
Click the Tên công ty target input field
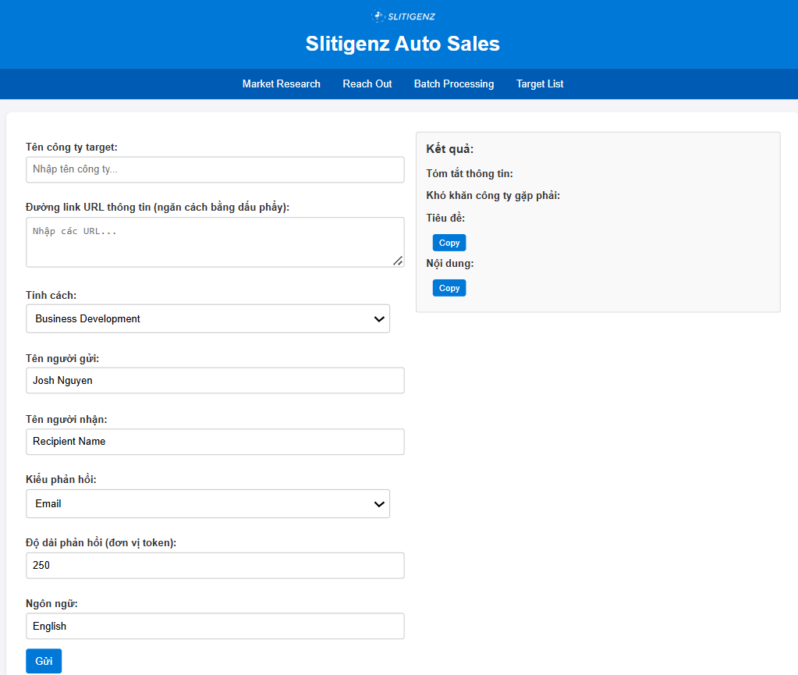click(215, 169)
